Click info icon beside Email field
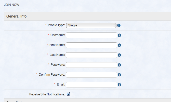The width and height of the screenshot is (171, 102). (x=119, y=85)
